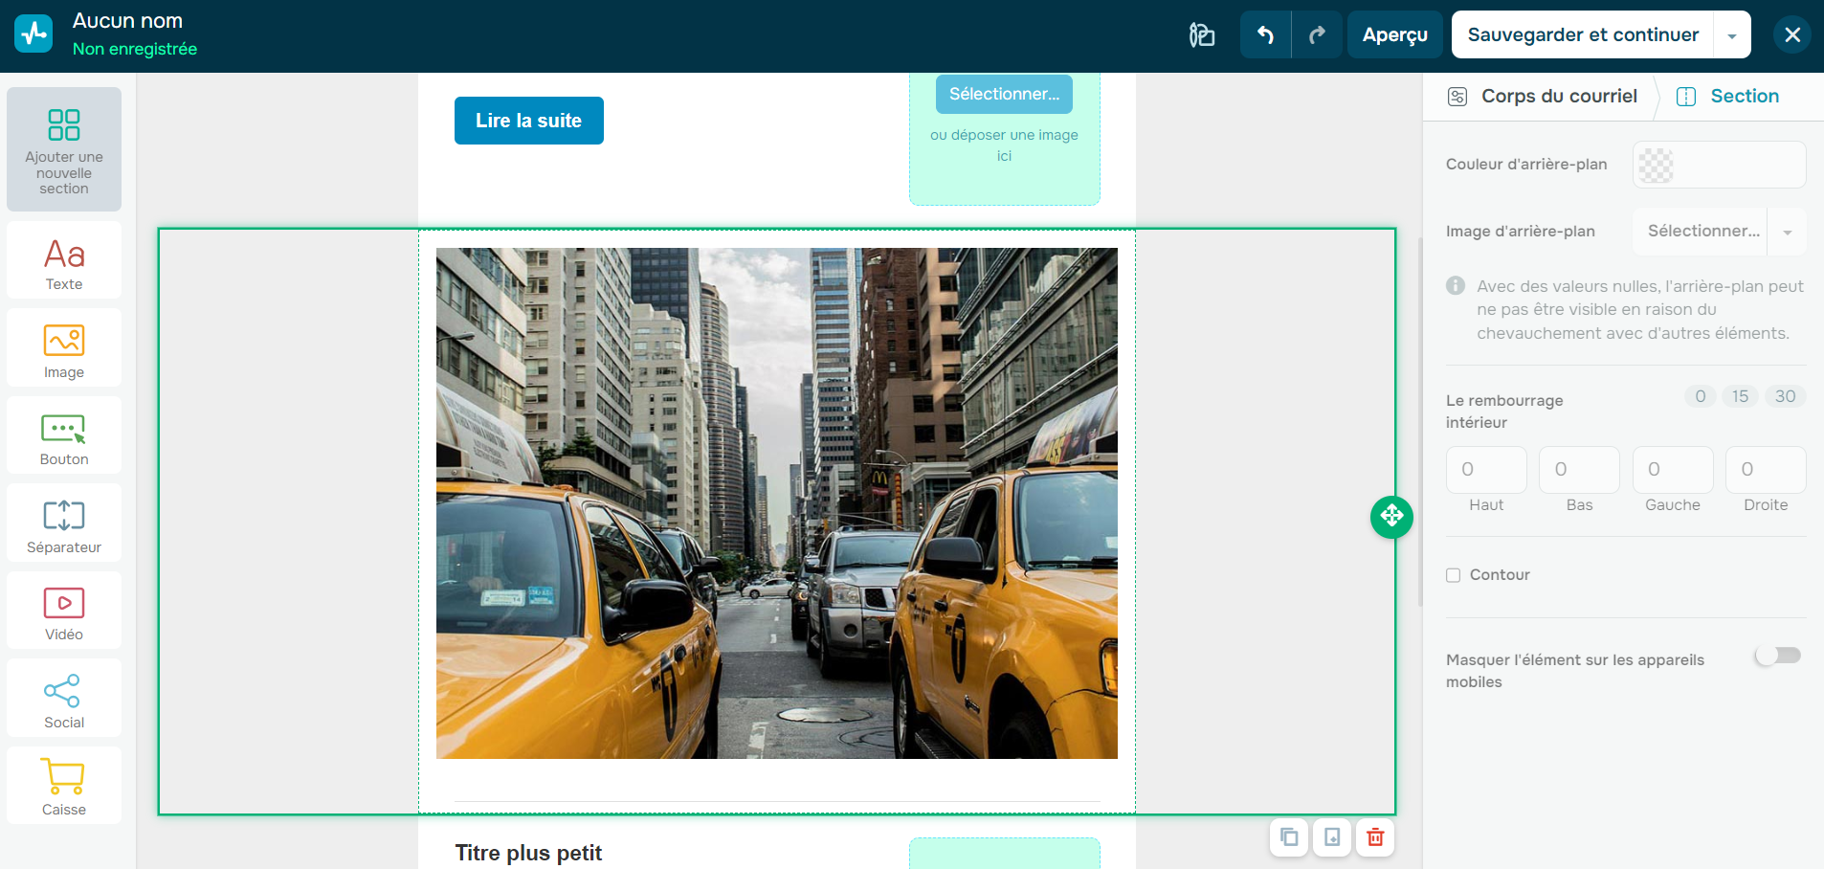Viewport: 1824px width, 869px height.
Task: Select the Bouton element
Action: (x=64, y=435)
